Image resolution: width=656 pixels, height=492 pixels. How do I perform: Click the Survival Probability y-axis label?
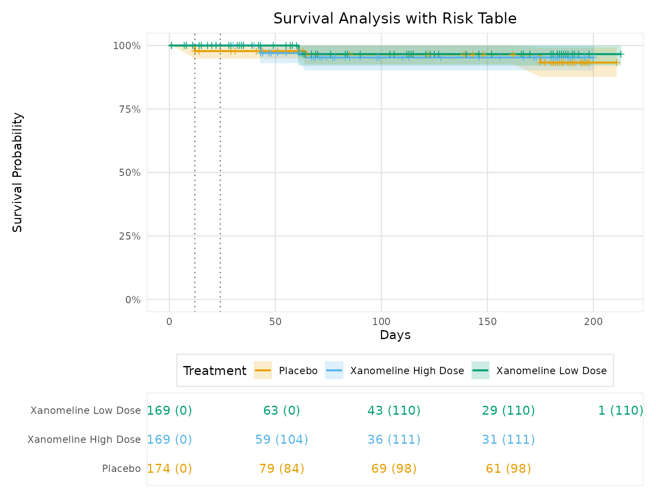point(18,173)
